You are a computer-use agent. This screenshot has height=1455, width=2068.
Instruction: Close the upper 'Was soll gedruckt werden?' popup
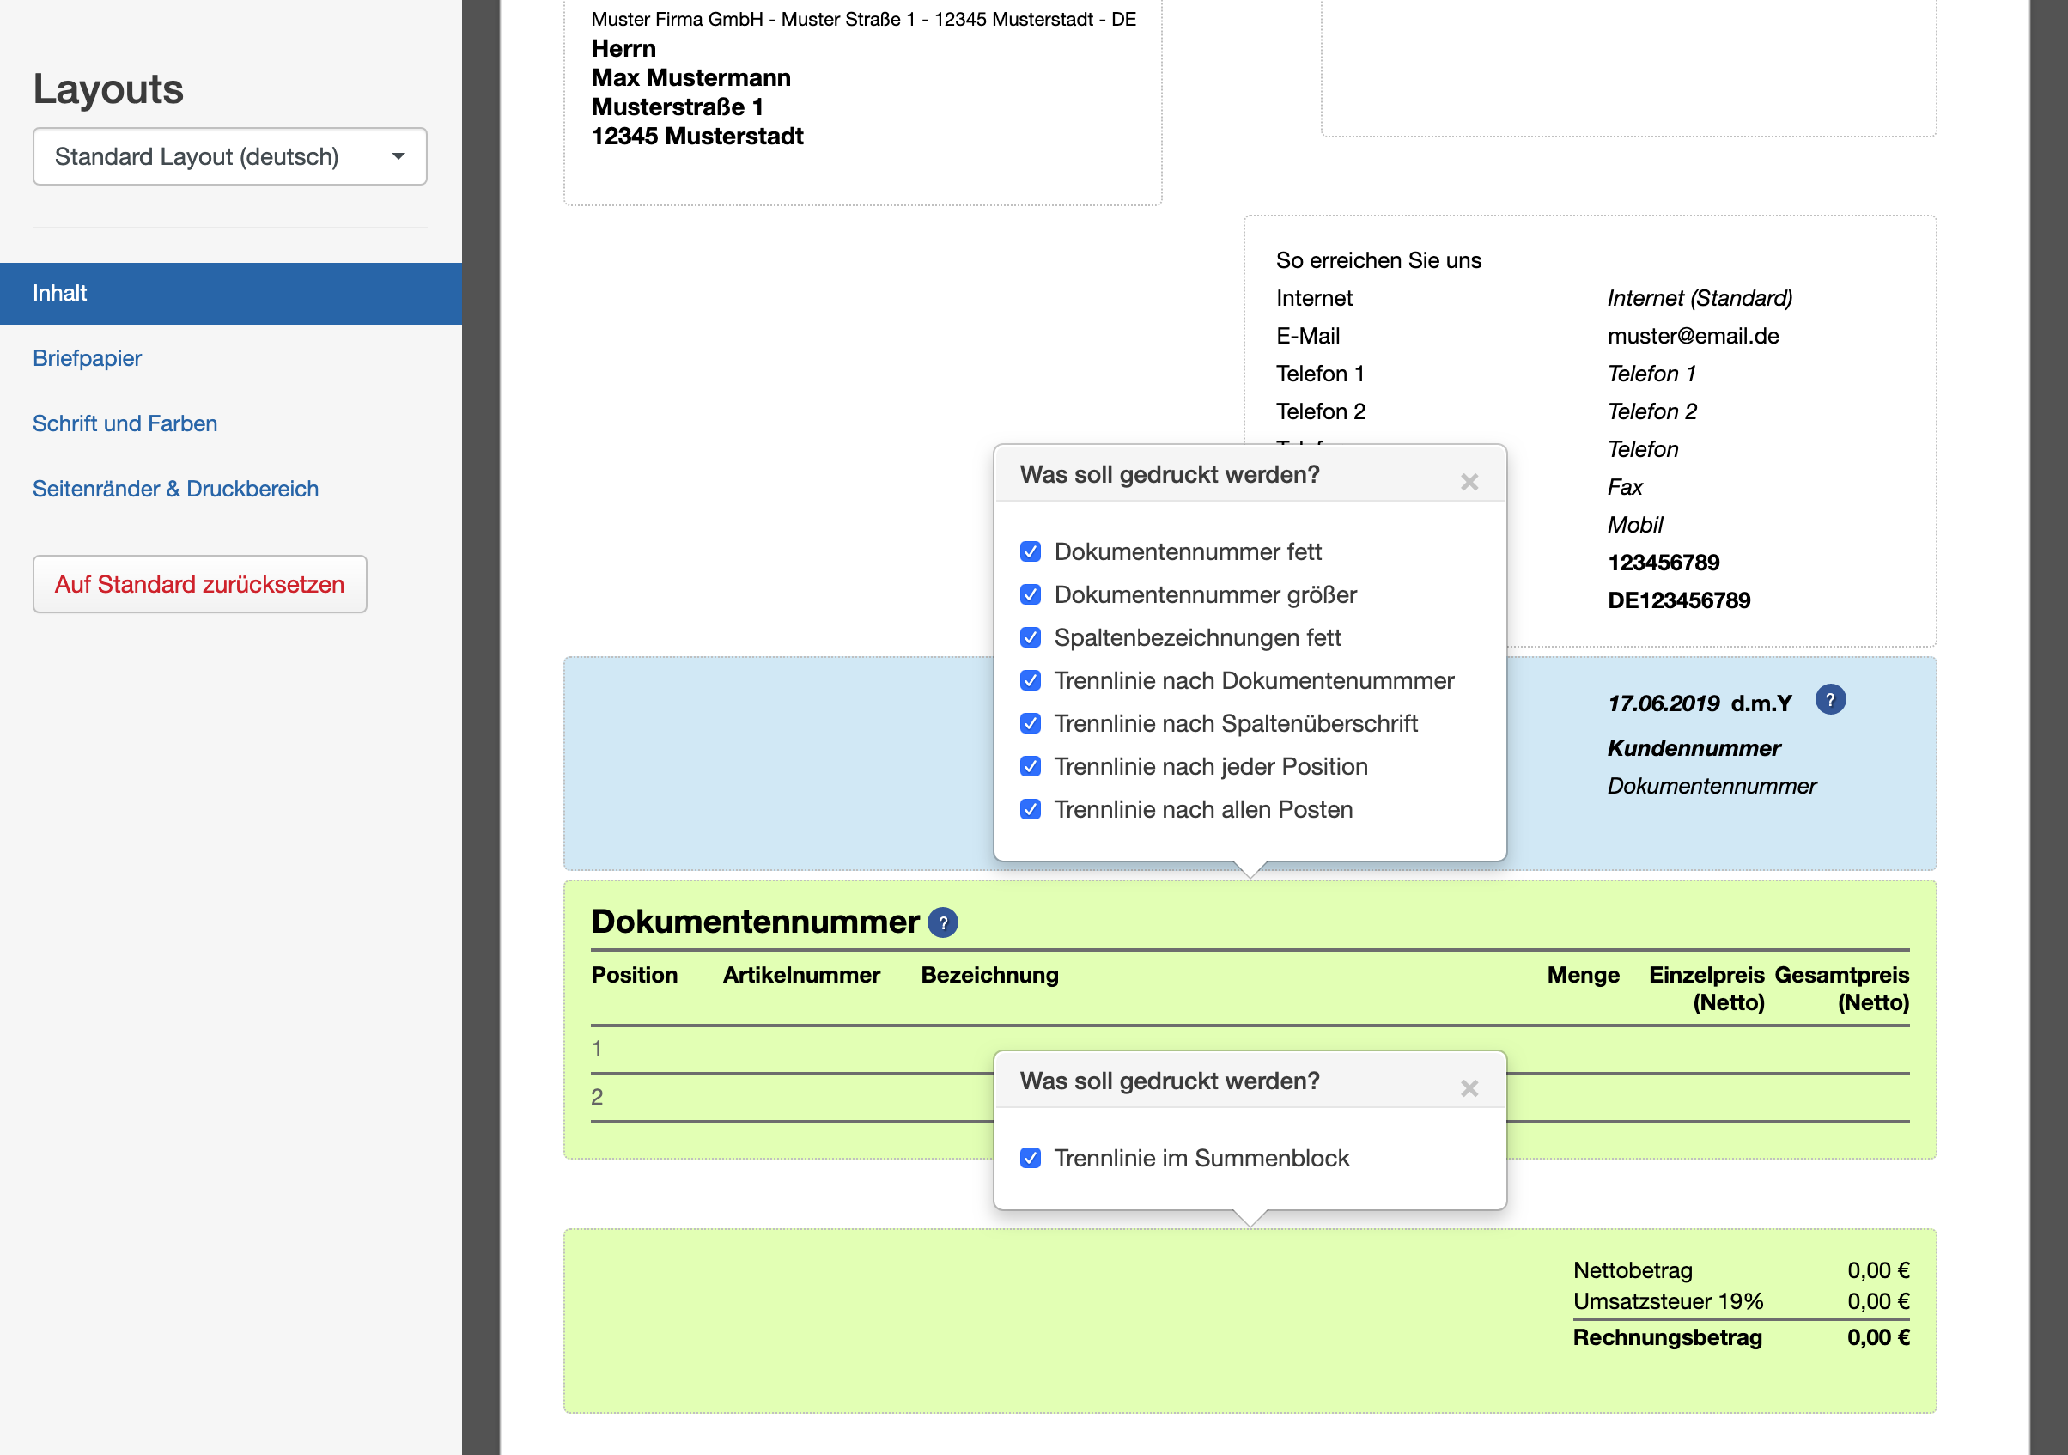[x=1469, y=482]
